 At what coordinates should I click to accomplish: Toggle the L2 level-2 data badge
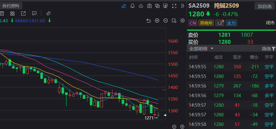[x=220, y=23]
